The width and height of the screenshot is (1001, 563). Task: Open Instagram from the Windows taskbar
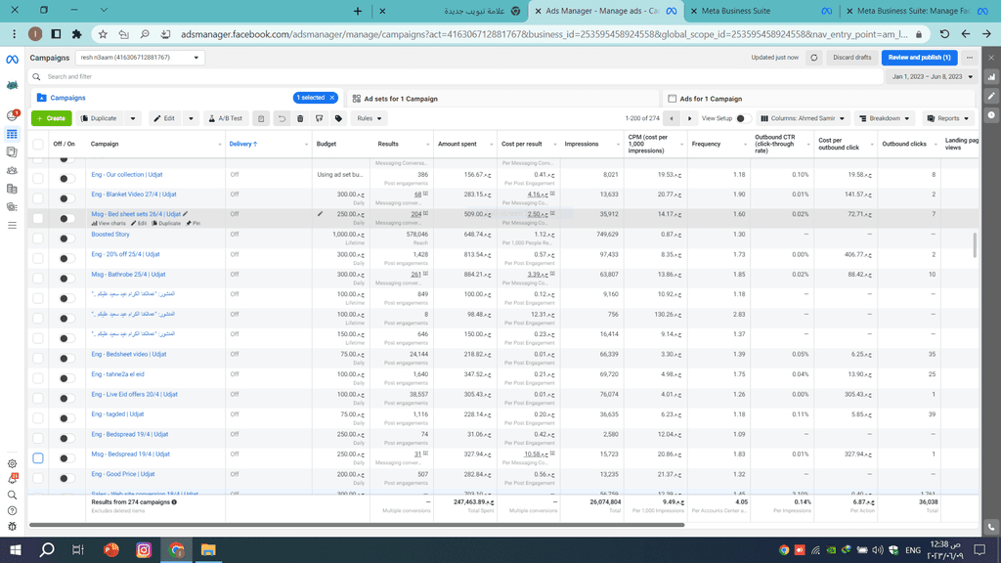click(144, 549)
